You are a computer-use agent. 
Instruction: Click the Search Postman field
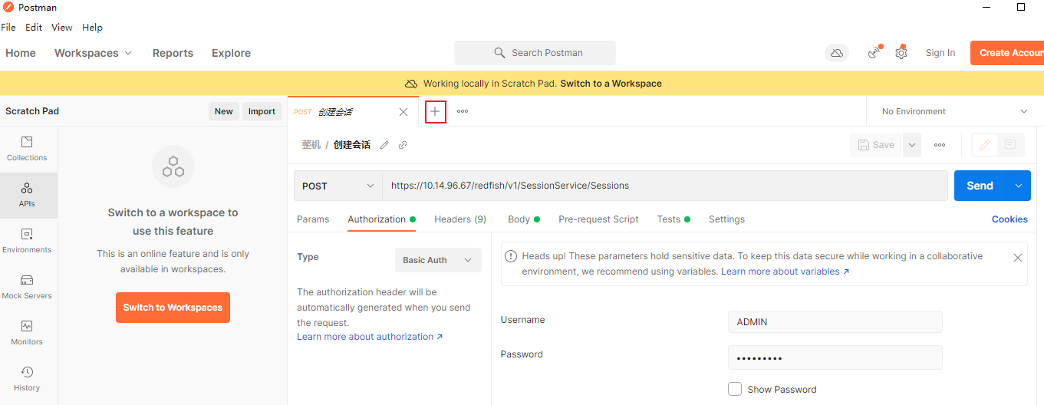point(535,53)
